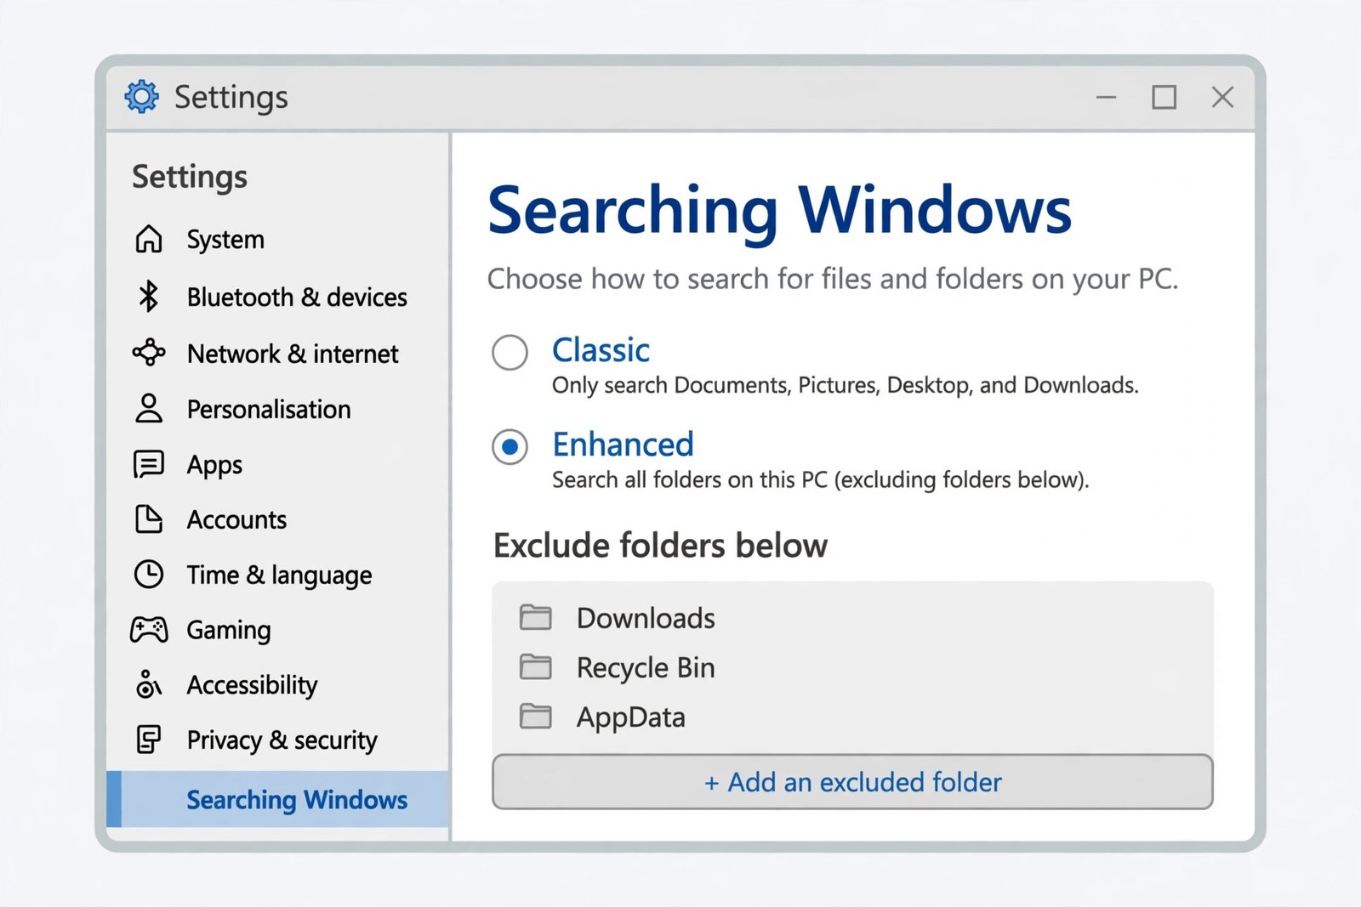Viewport: 1361px width, 907px height.
Task: Select the Recycle Bin excluded folder name
Action: 646,667
